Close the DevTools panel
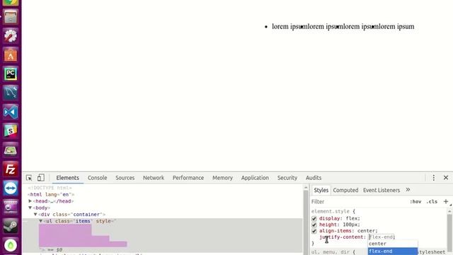This screenshot has height=255, width=453. point(446,178)
